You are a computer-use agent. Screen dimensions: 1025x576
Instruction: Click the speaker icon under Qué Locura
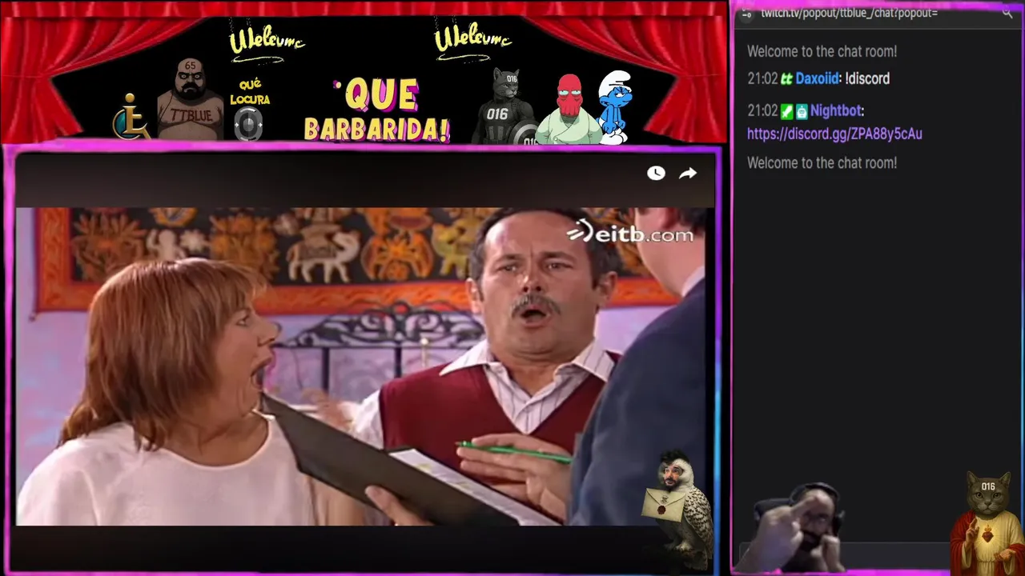[248, 124]
